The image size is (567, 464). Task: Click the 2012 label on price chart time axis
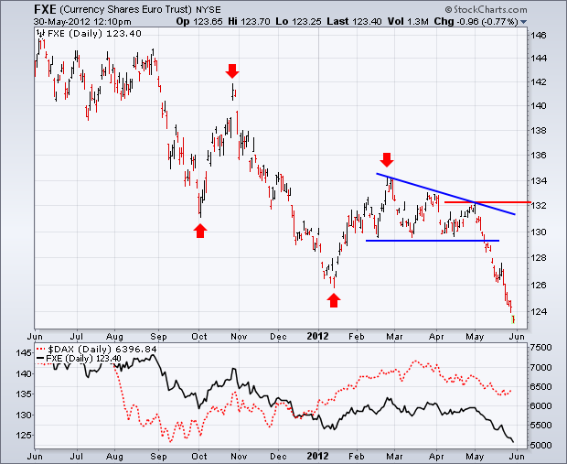pyautogui.click(x=317, y=336)
